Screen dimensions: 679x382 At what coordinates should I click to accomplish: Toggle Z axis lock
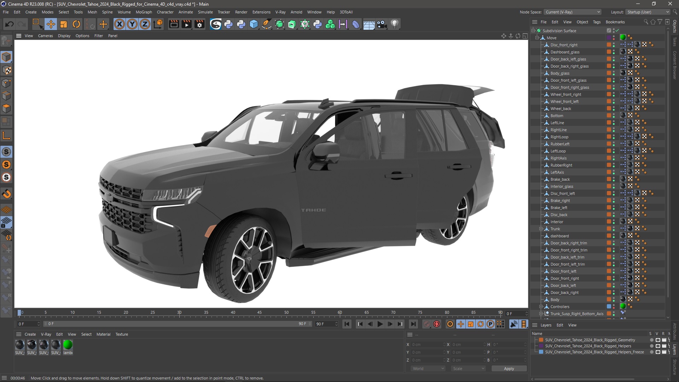[145, 24]
